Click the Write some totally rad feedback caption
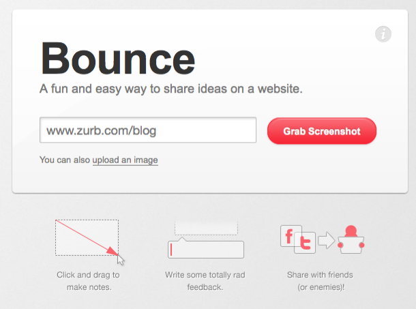The height and width of the screenshot is (309, 416). pyautogui.click(x=205, y=281)
